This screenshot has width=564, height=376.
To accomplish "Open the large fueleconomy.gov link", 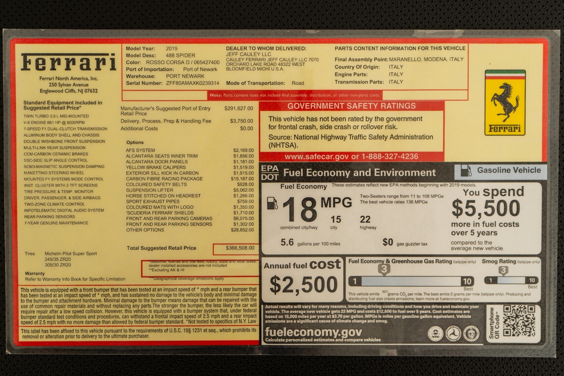I will [x=313, y=332].
